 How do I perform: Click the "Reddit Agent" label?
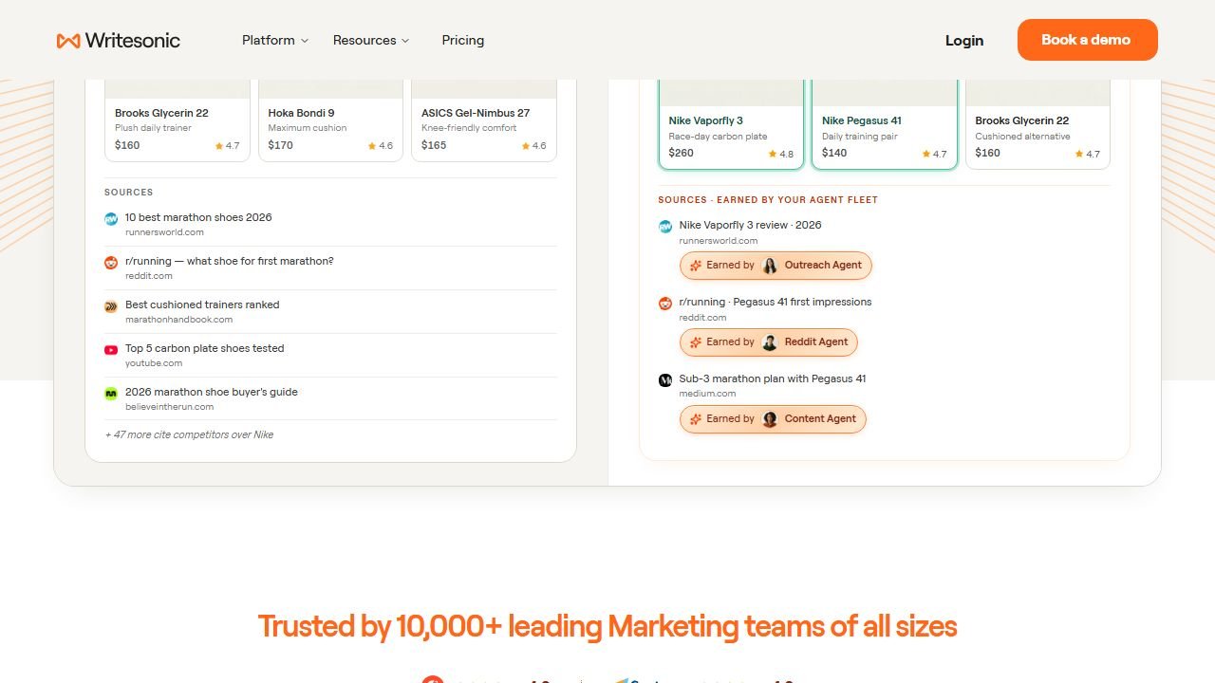(x=816, y=342)
